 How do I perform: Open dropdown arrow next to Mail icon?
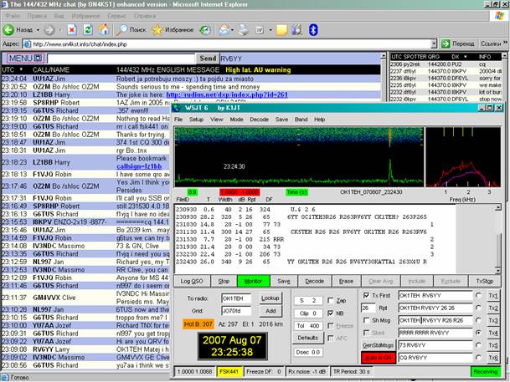(x=232, y=30)
